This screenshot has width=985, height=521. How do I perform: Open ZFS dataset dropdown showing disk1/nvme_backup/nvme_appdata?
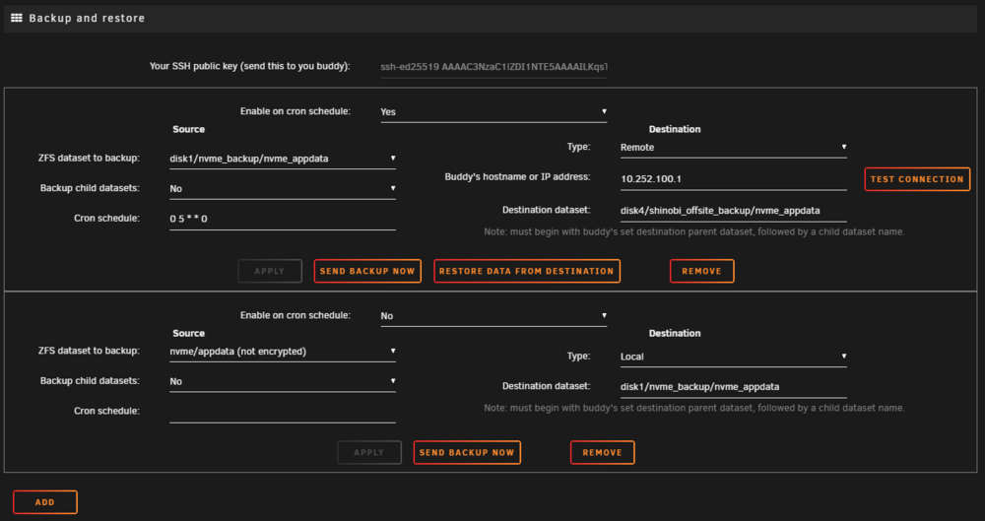click(x=283, y=159)
